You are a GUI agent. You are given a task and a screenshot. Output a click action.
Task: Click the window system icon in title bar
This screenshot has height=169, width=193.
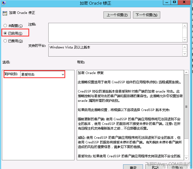click(4, 3)
